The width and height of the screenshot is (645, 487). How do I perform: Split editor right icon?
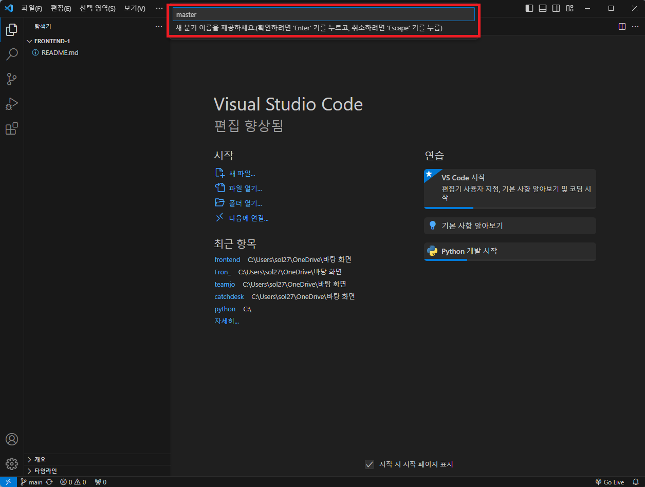click(622, 26)
